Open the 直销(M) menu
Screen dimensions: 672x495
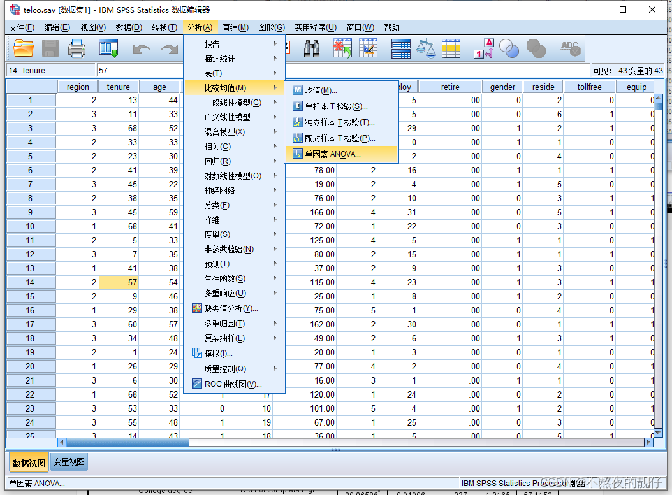pos(236,27)
